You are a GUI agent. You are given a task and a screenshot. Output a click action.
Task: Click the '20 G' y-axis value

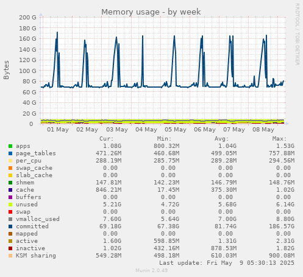[29, 113]
